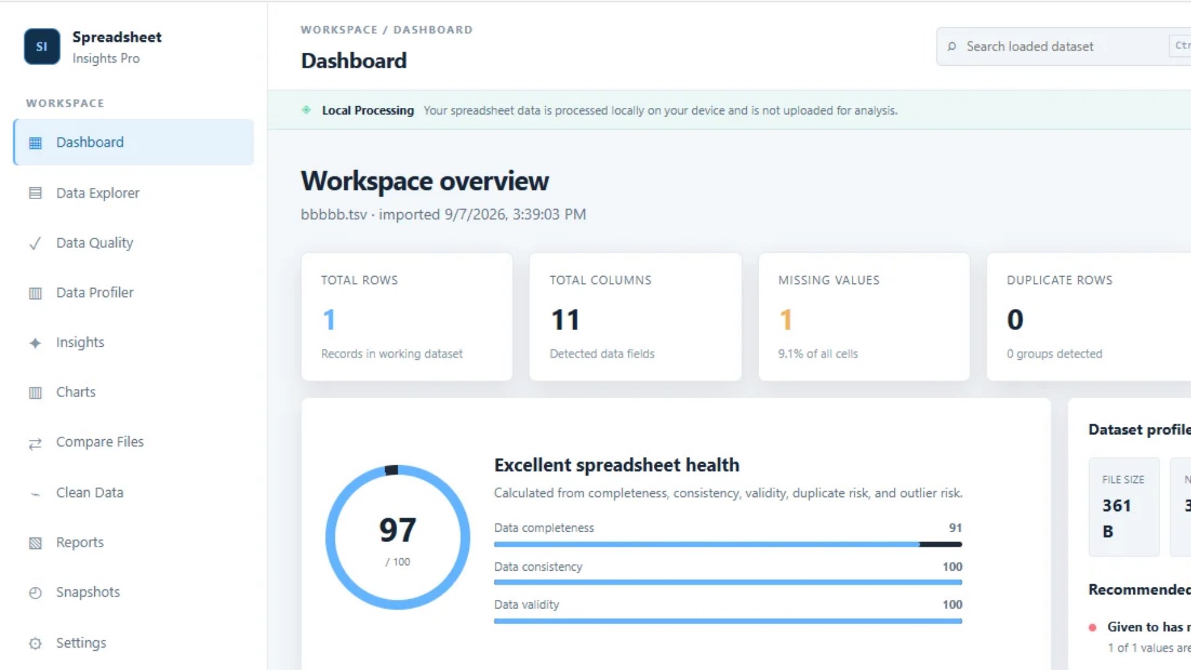Open the Charts page
Viewport: 1191px width, 670px height.
pyautogui.click(x=133, y=392)
